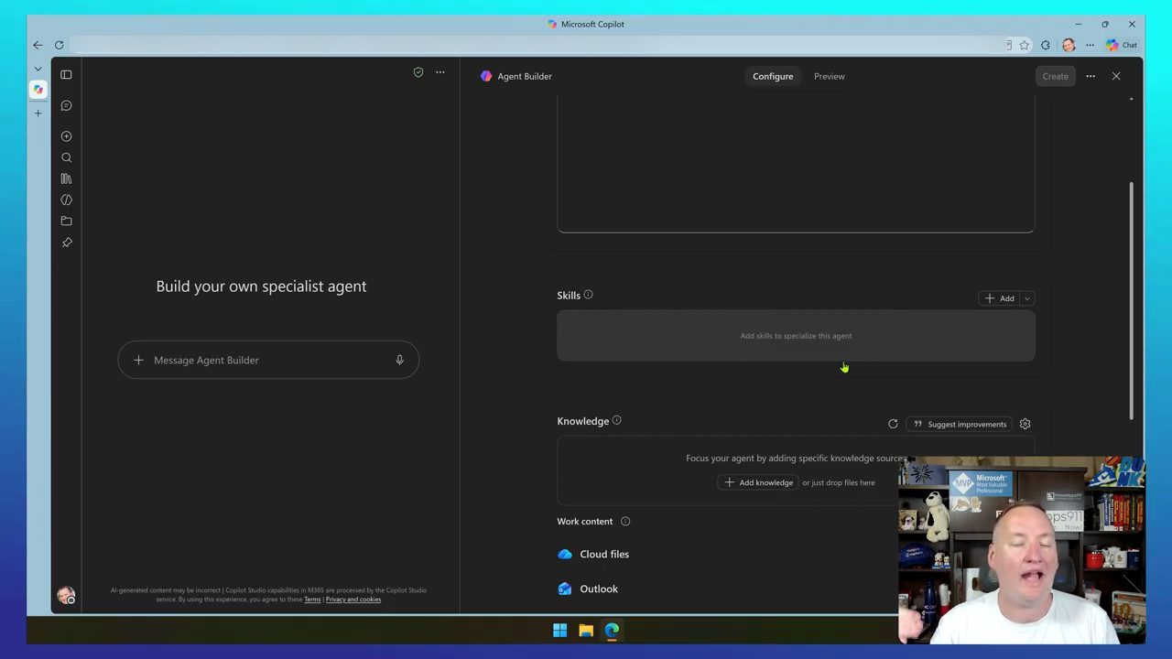1172x659 pixels.
Task: Show info about Skills
Action: click(588, 295)
